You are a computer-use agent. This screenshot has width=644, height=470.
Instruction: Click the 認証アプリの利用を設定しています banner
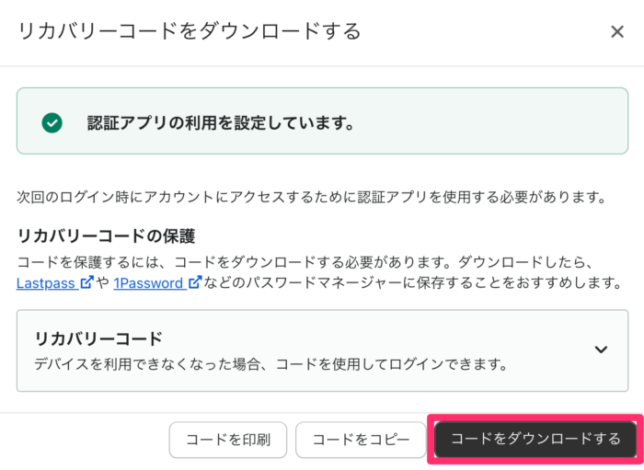322,121
